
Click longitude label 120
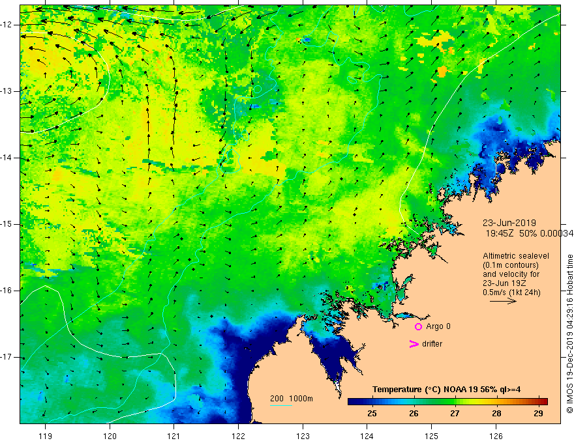pos(110,436)
